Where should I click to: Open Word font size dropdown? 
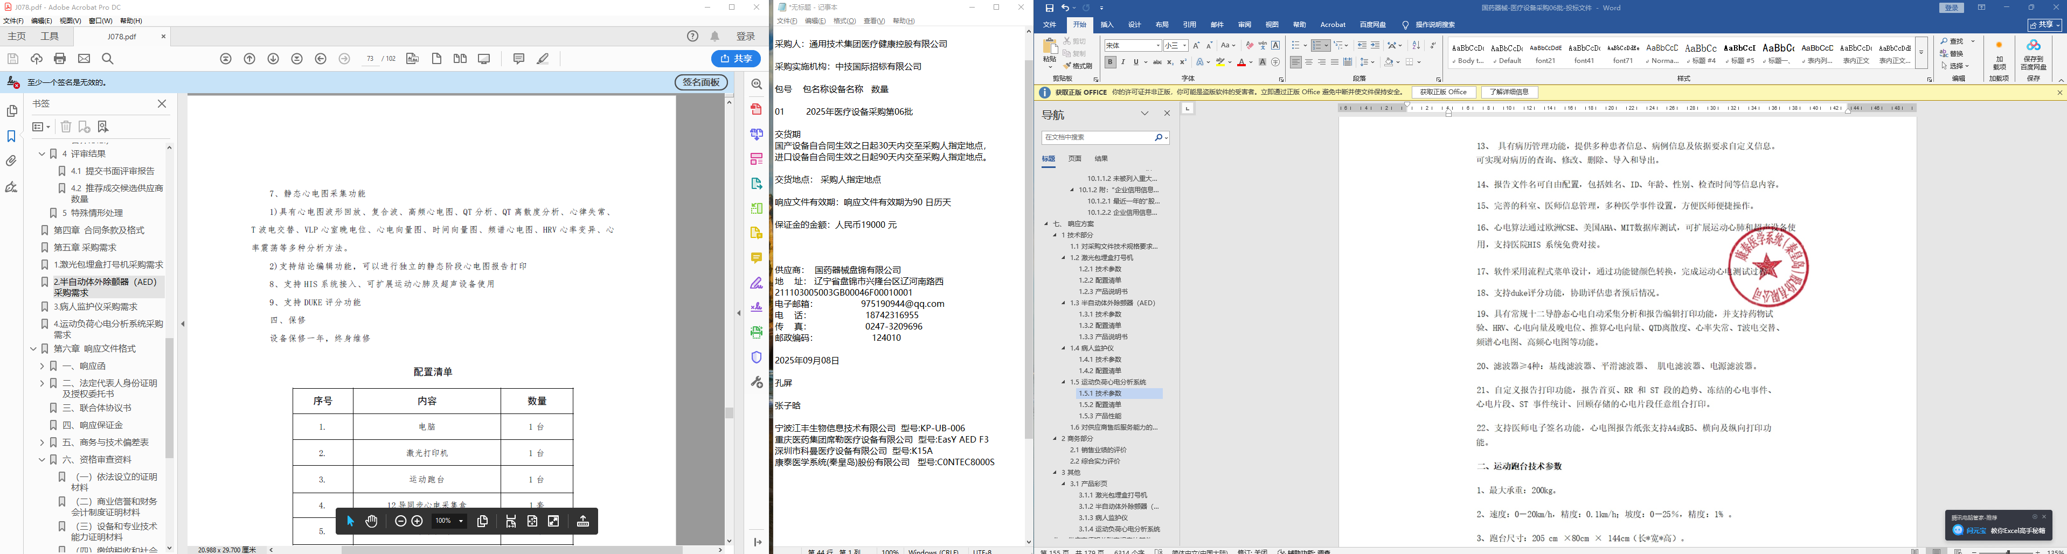click(x=1184, y=46)
